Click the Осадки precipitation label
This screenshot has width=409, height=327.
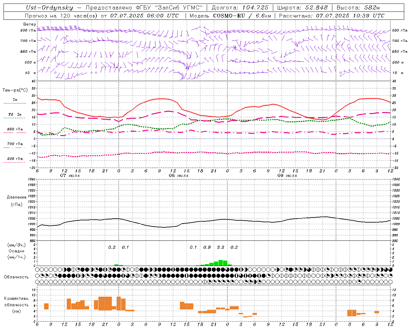click(16, 251)
